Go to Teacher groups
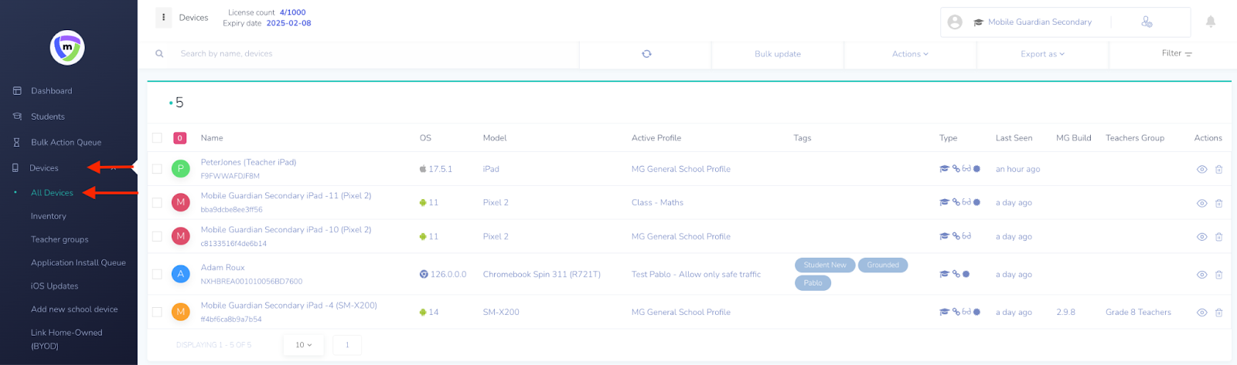This screenshot has width=1237, height=365. click(60, 239)
